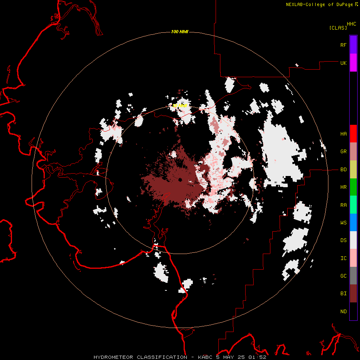The image size is (360, 360).
Task: Click the BI legend label
Action: (344, 294)
